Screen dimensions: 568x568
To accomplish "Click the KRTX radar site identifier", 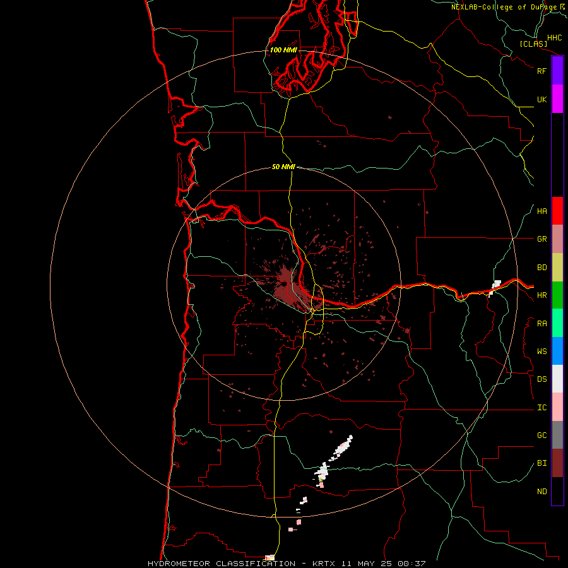I will pyautogui.click(x=324, y=564).
